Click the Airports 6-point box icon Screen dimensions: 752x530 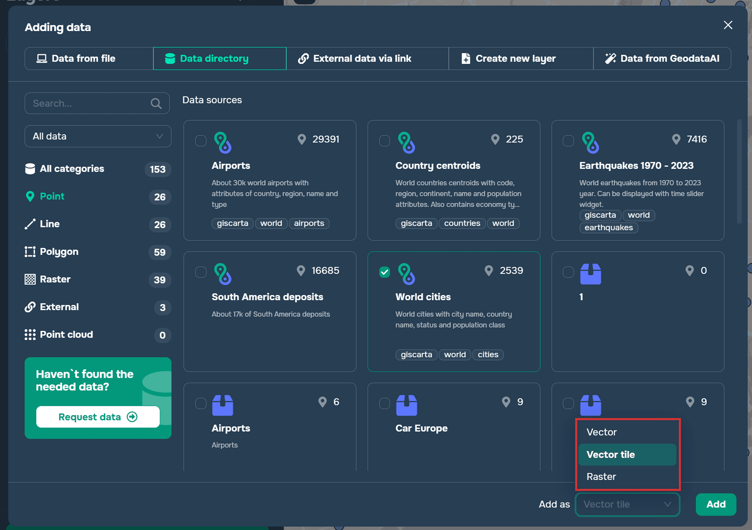pyautogui.click(x=223, y=405)
